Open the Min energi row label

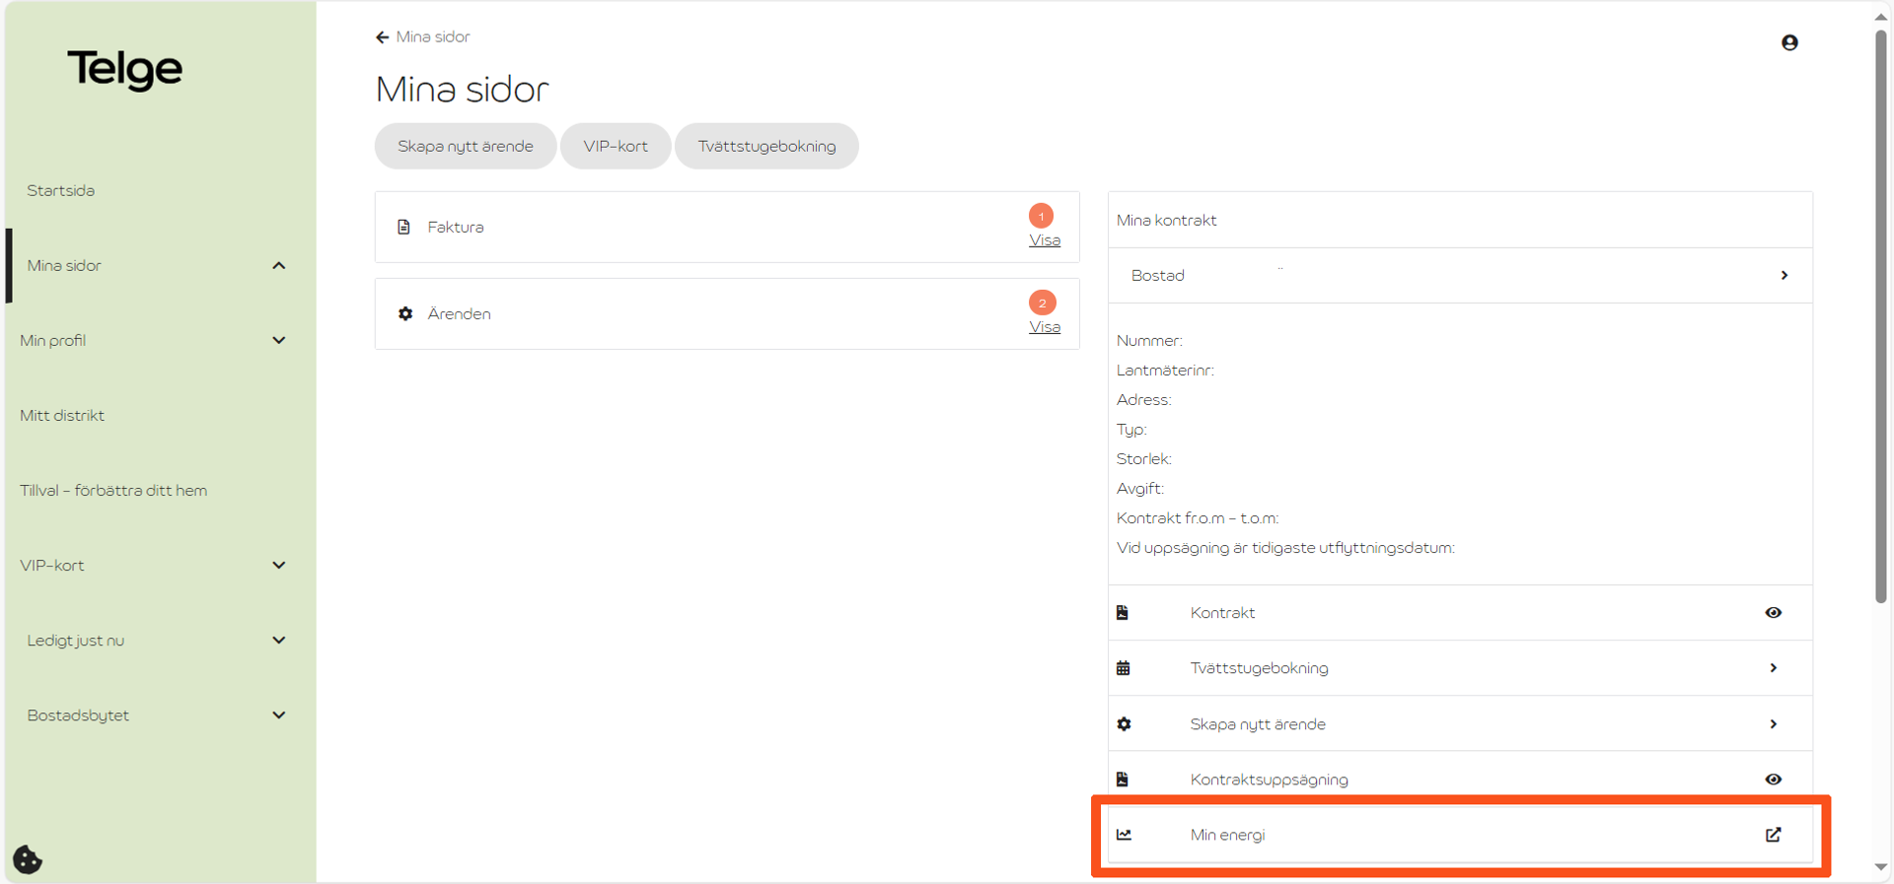coord(1227,835)
